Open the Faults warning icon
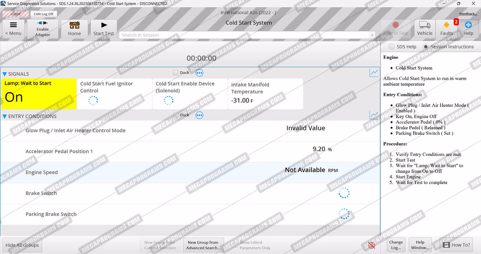 point(446,28)
